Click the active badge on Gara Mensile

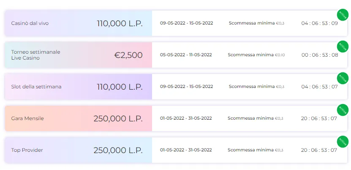coord(343,110)
